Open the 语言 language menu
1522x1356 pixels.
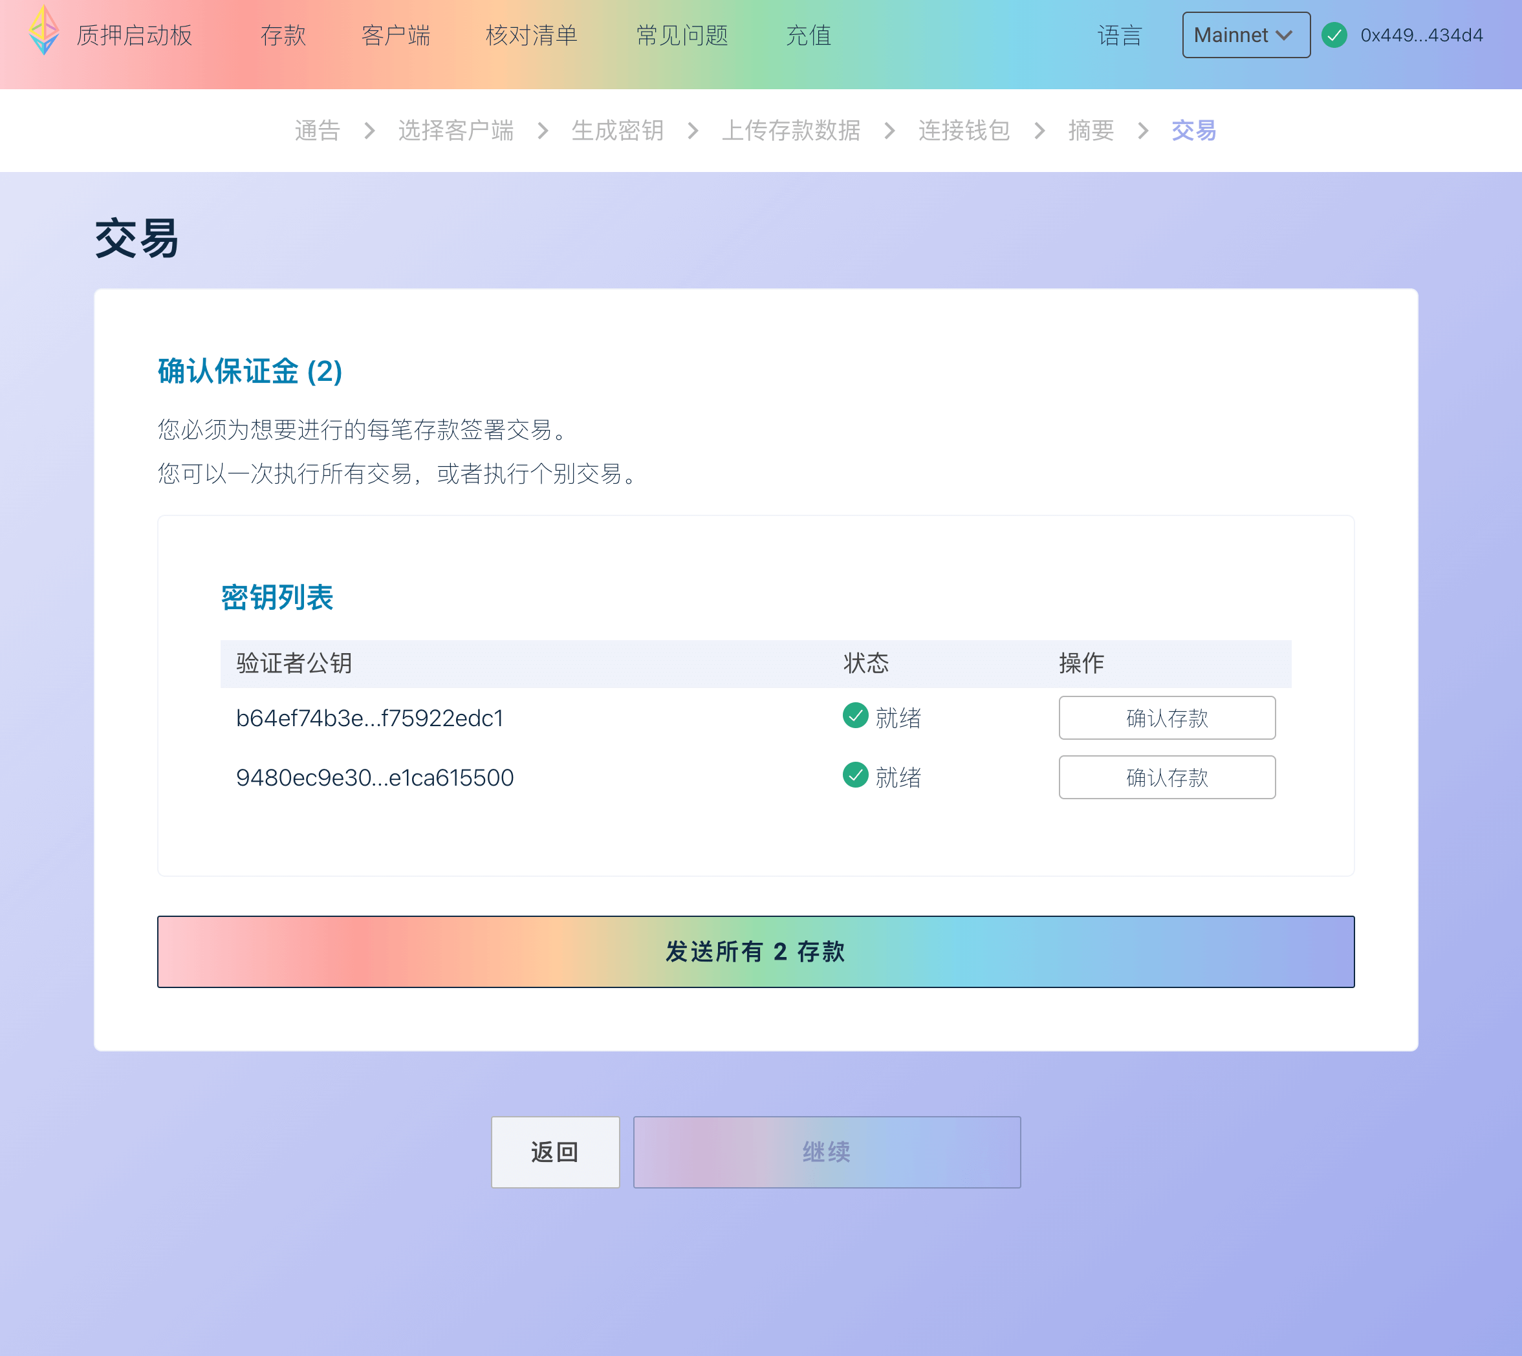coord(1120,35)
